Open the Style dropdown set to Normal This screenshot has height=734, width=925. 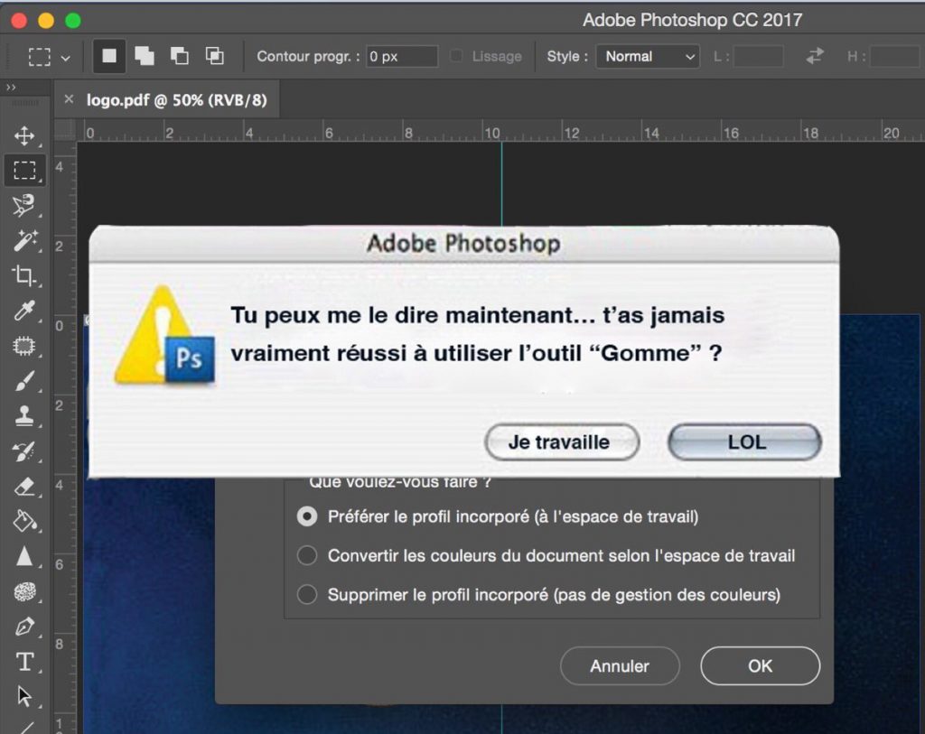click(x=648, y=57)
